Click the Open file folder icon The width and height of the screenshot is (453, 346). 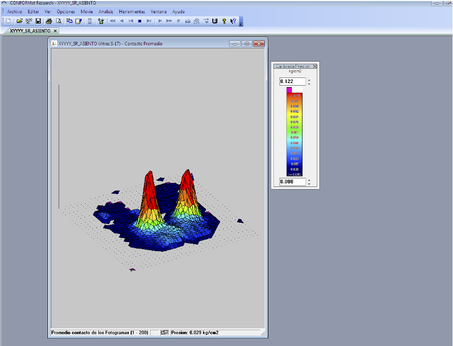19,21
